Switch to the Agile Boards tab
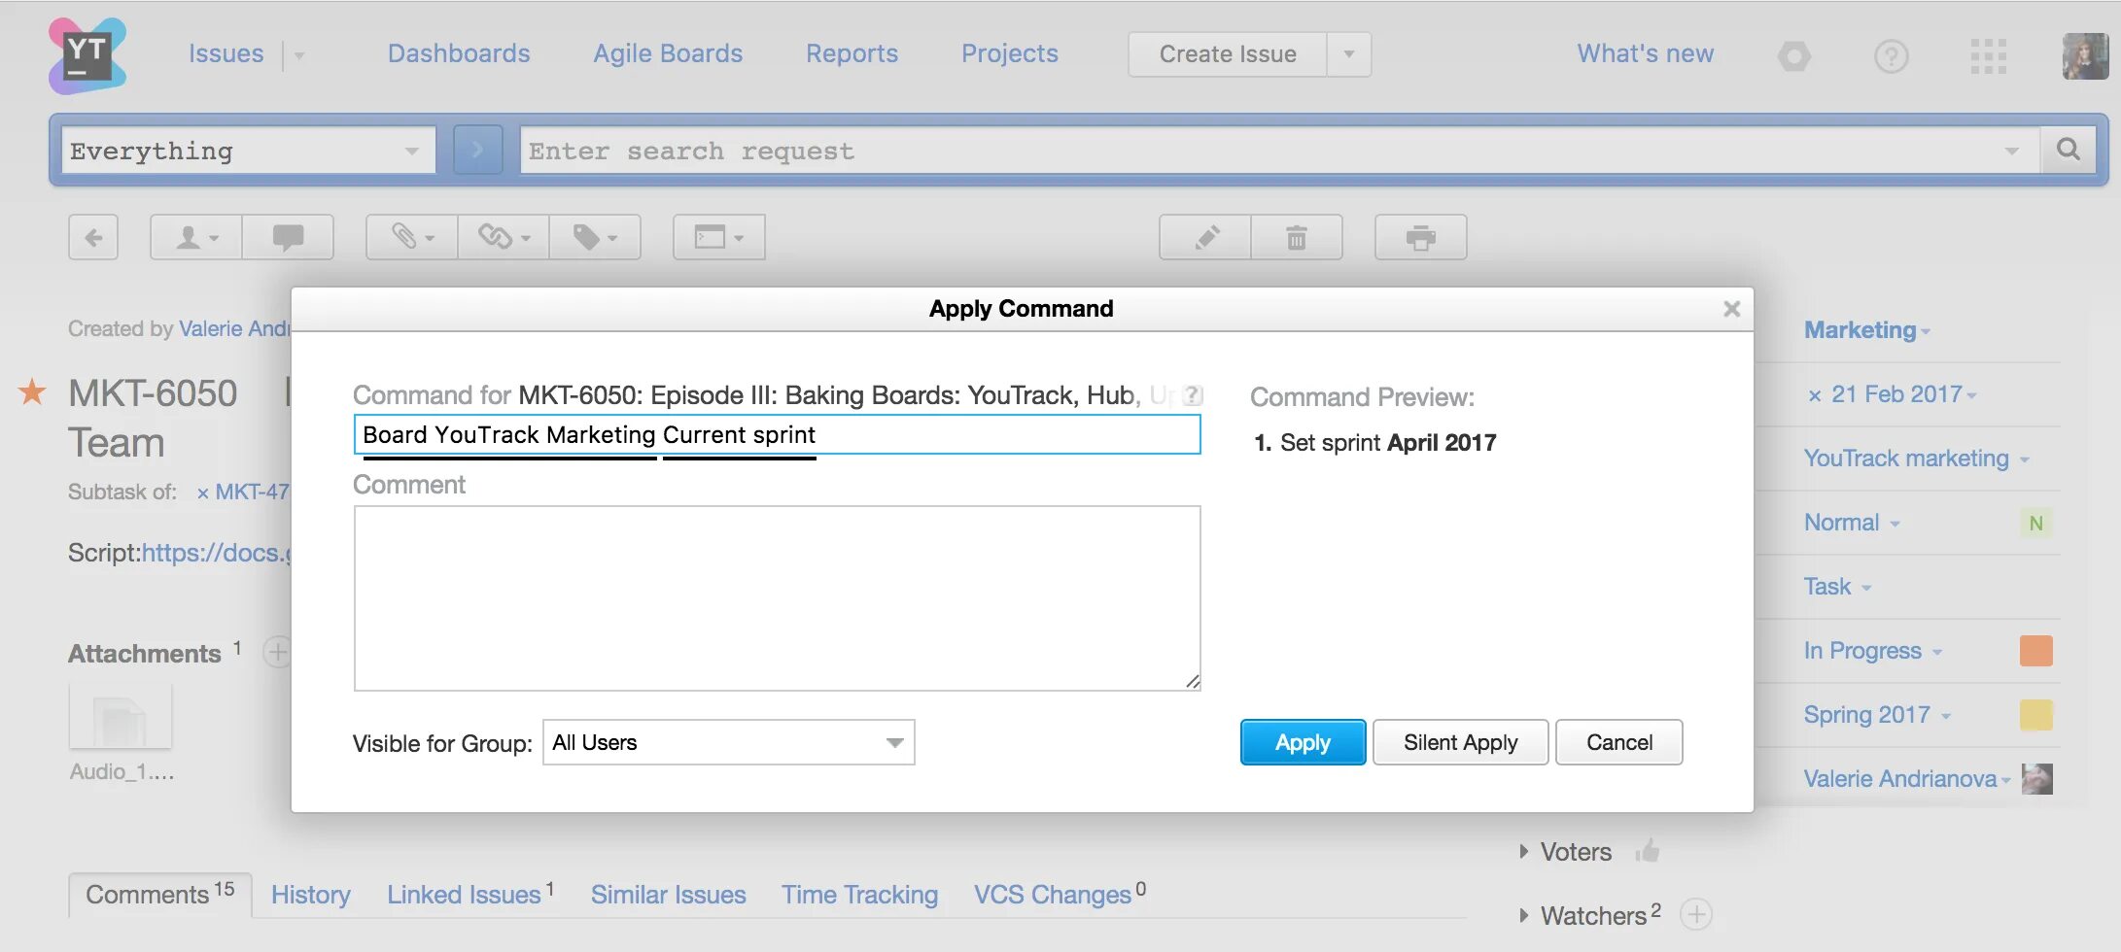This screenshot has height=952, width=2121. click(x=667, y=53)
